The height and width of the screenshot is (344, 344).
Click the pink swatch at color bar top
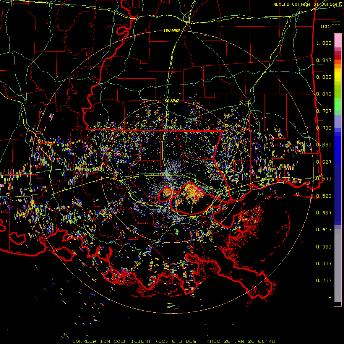338,38
